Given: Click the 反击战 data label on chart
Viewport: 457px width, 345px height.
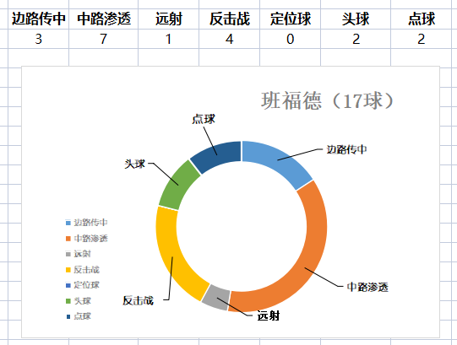Looking at the screenshot, I should pos(139,300).
